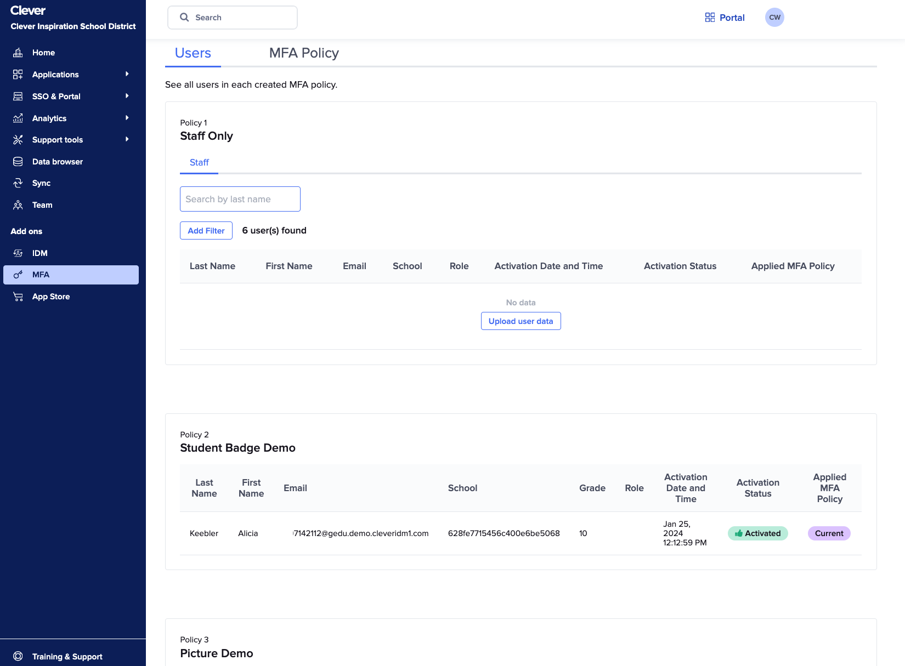The image size is (905, 666).
Task: Click Upload user data
Action: pos(521,321)
